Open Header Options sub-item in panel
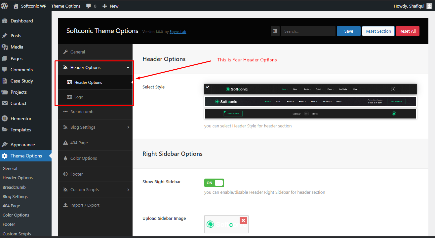The height and width of the screenshot is (238, 435). pos(95,83)
